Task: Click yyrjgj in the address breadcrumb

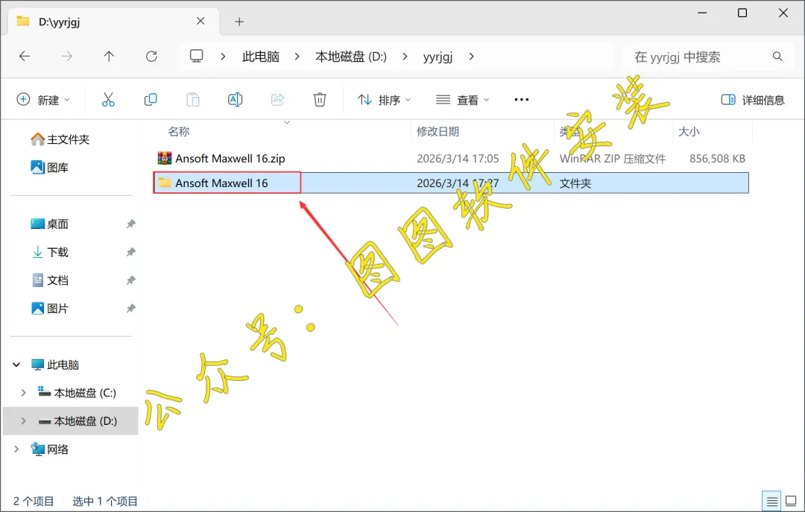Action: click(438, 57)
